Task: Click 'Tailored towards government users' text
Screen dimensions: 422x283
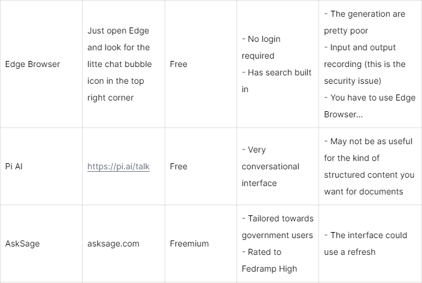Action: click(278, 227)
